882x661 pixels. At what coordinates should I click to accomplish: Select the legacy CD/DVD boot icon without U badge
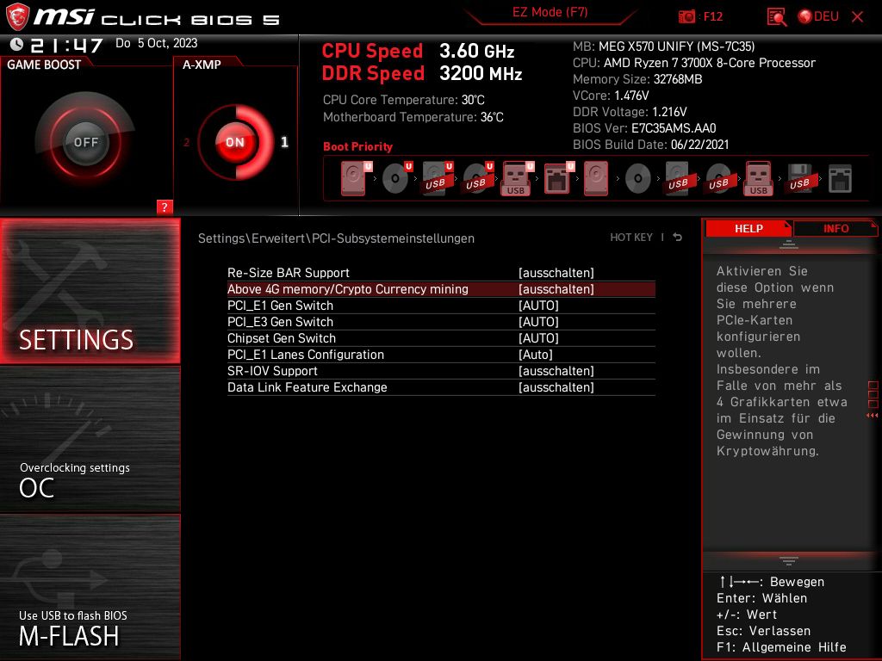point(638,179)
